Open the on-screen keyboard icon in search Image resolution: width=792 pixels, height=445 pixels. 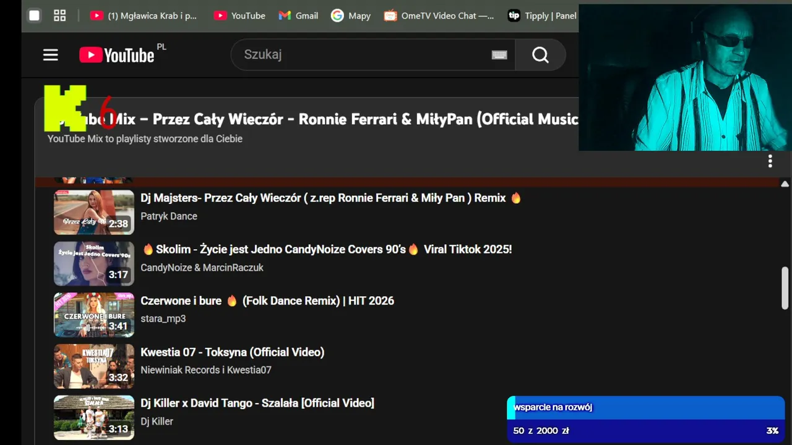(x=499, y=55)
